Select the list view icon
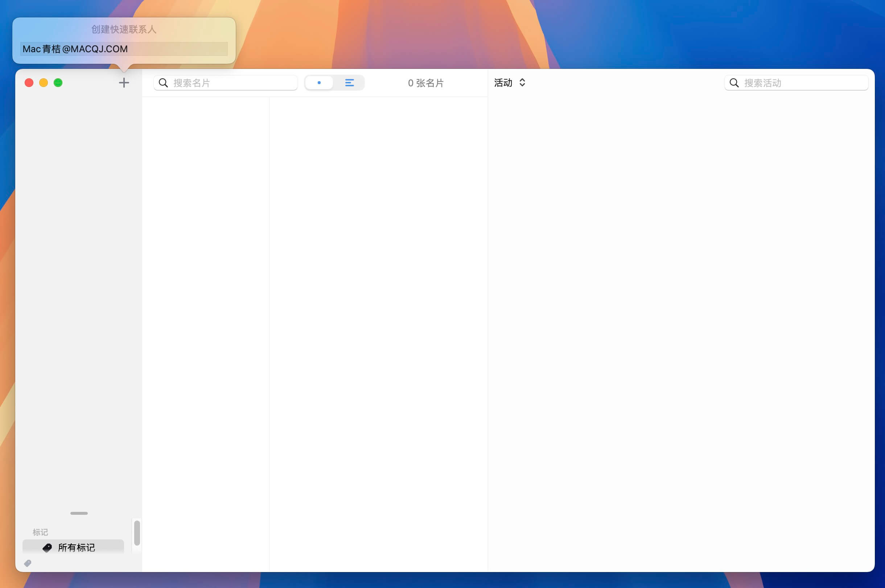The height and width of the screenshot is (588, 885). click(x=350, y=83)
